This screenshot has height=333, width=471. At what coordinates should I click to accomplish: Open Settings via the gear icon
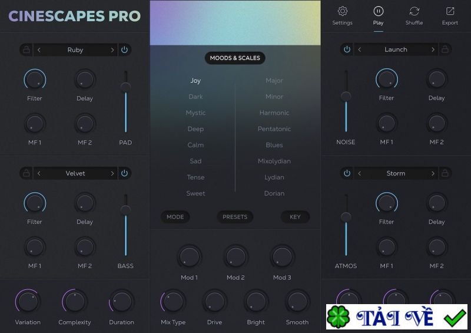tap(342, 11)
